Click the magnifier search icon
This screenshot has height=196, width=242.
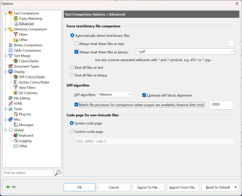click(x=58, y=173)
